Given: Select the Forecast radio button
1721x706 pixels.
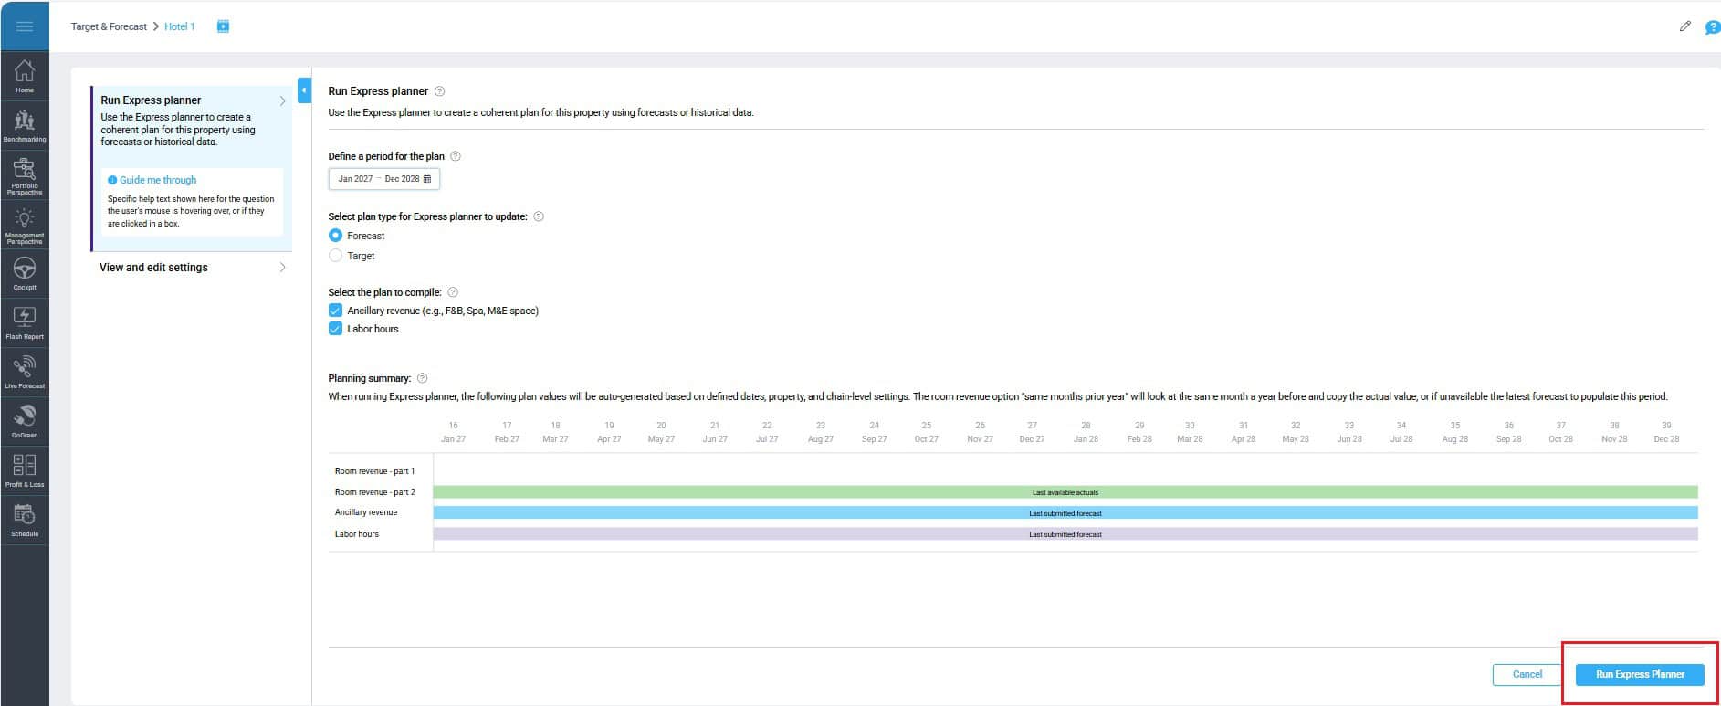Looking at the screenshot, I should 335,236.
